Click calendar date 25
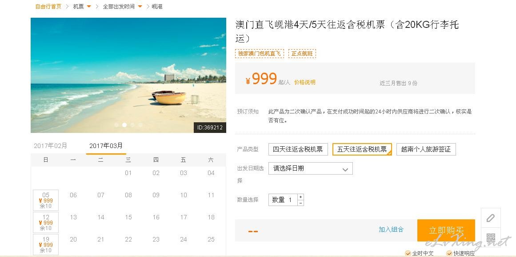The height and width of the screenshot is (257, 516). 211,239
